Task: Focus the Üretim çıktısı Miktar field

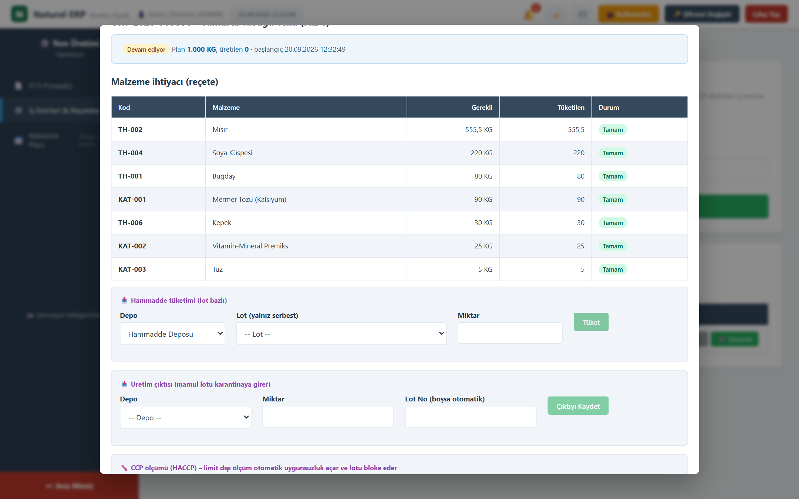Action: click(x=328, y=417)
